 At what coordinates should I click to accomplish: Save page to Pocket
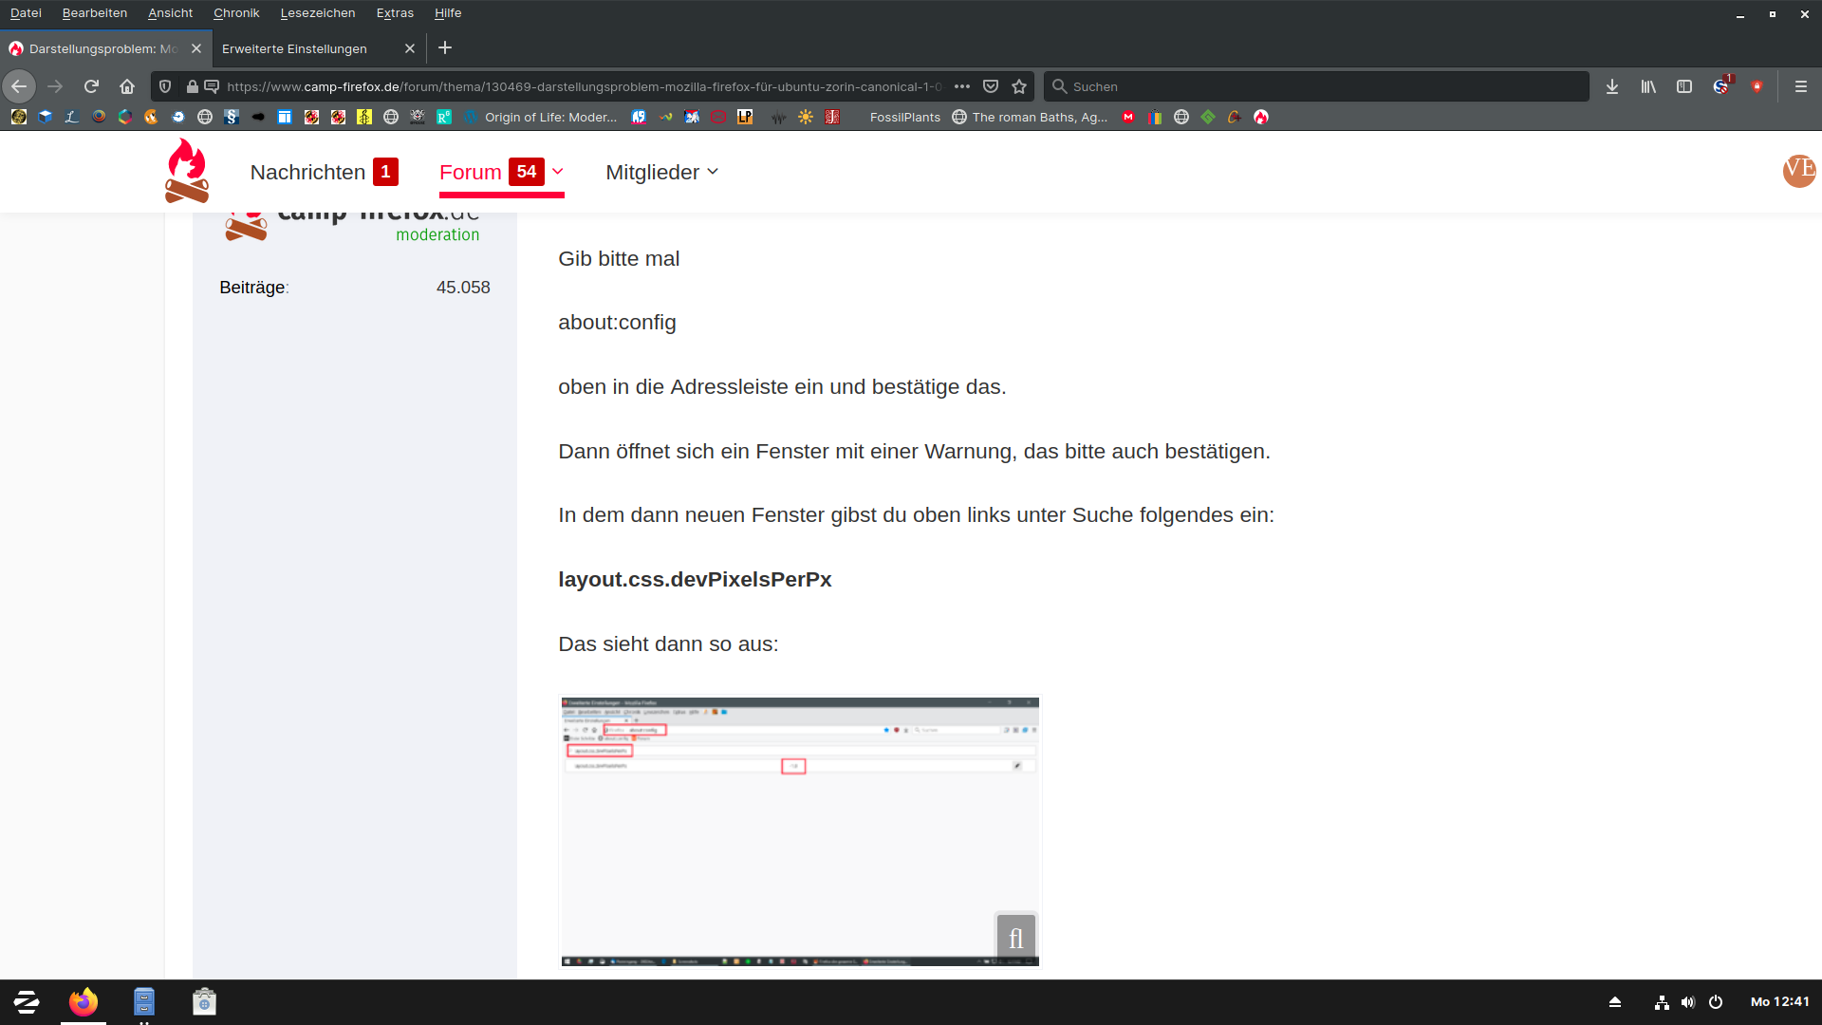991,86
